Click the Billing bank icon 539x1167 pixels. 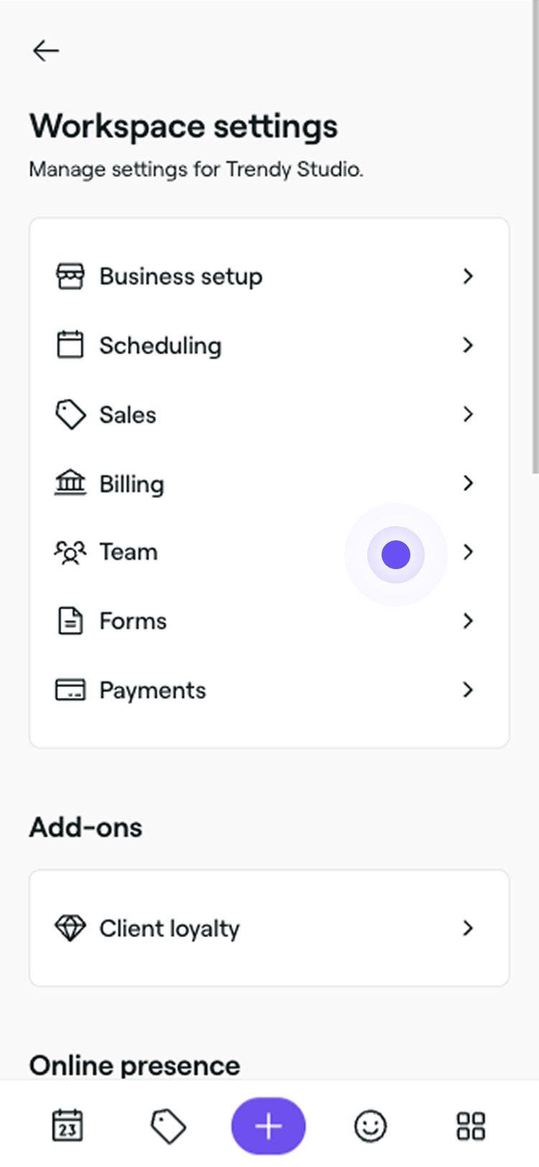point(70,482)
